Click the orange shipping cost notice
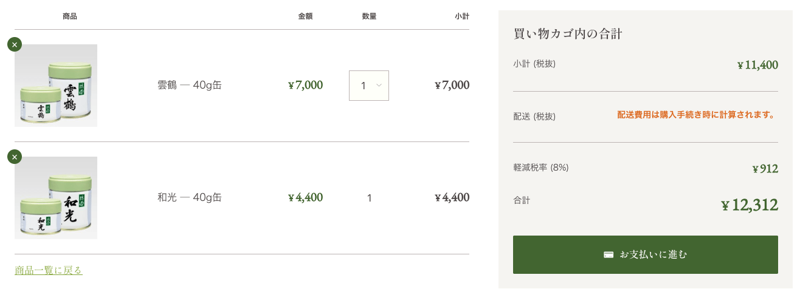This screenshot has width=800, height=289. click(697, 115)
